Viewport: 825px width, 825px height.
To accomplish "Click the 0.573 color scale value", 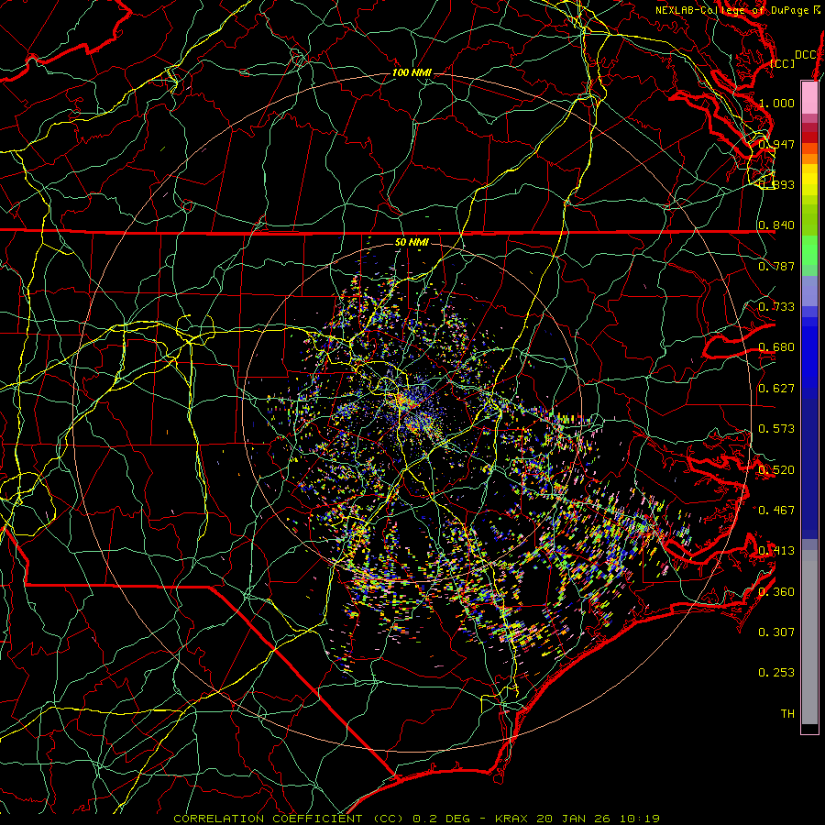I will point(776,429).
